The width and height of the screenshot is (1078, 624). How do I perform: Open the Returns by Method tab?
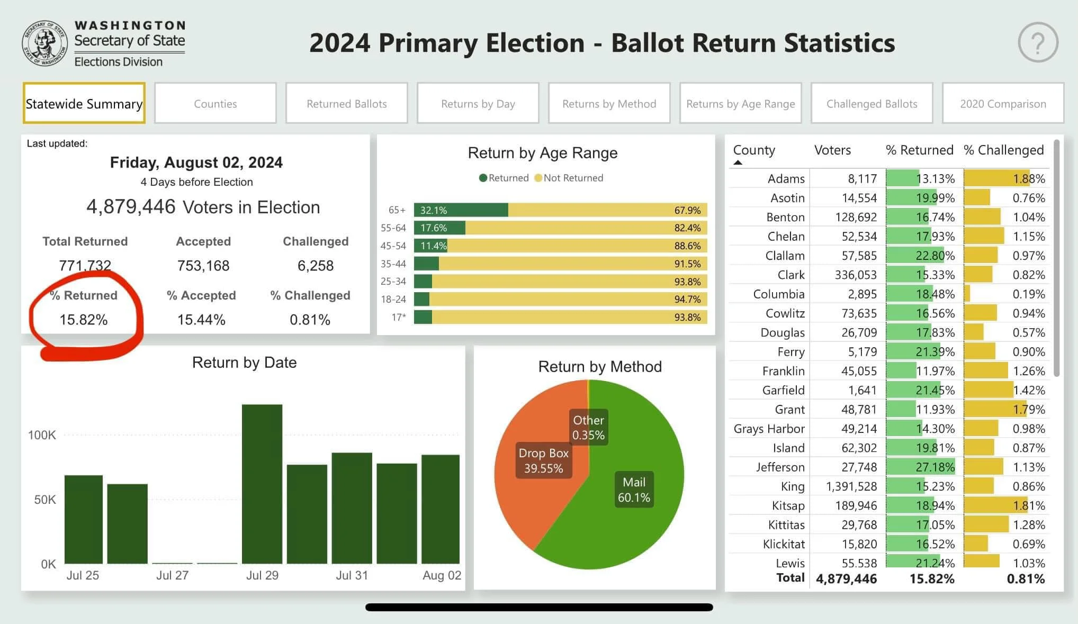pyautogui.click(x=609, y=103)
